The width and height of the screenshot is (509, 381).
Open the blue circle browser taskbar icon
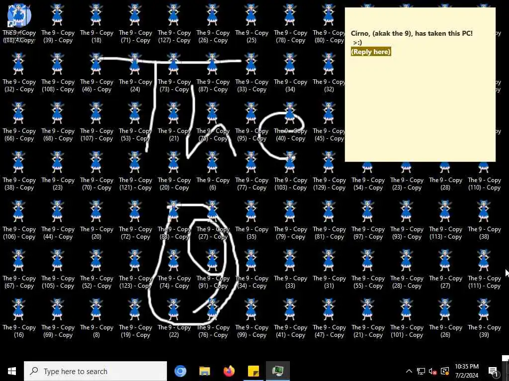click(180, 371)
